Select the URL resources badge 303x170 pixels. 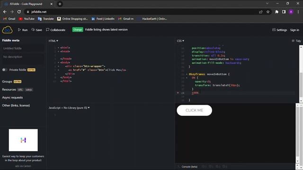pos(20,90)
